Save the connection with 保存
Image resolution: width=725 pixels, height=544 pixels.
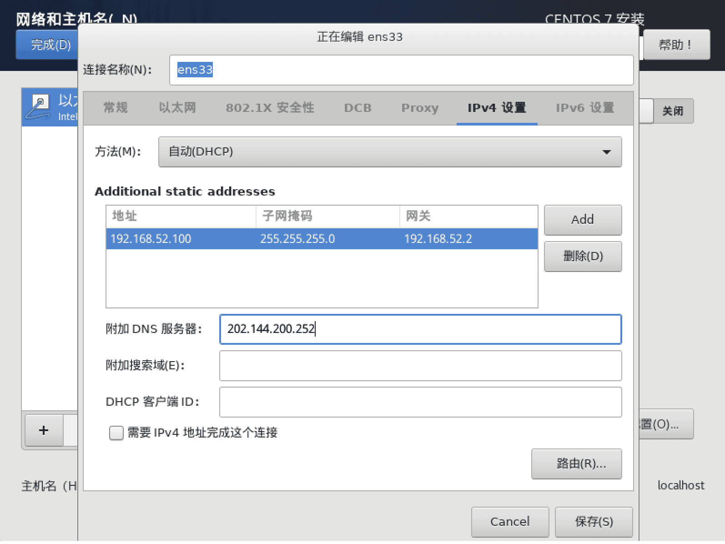coord(594,522)
